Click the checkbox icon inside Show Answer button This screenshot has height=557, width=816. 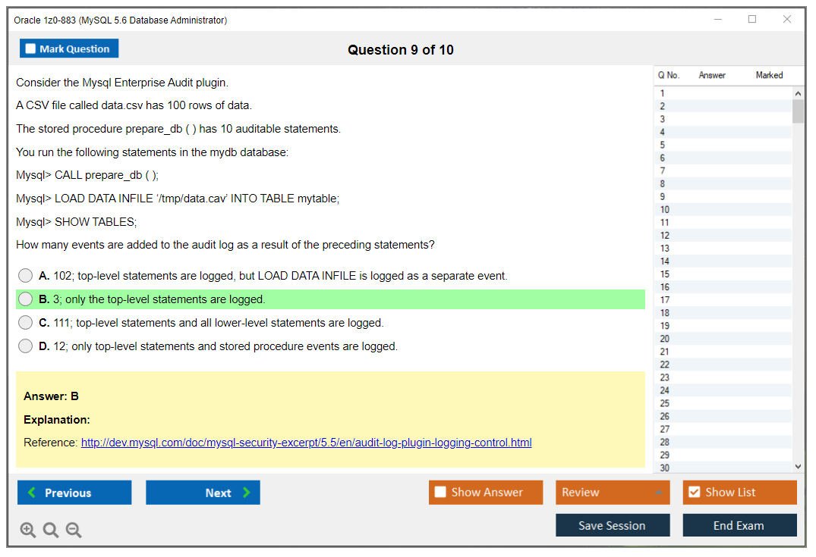coord(440,492)
